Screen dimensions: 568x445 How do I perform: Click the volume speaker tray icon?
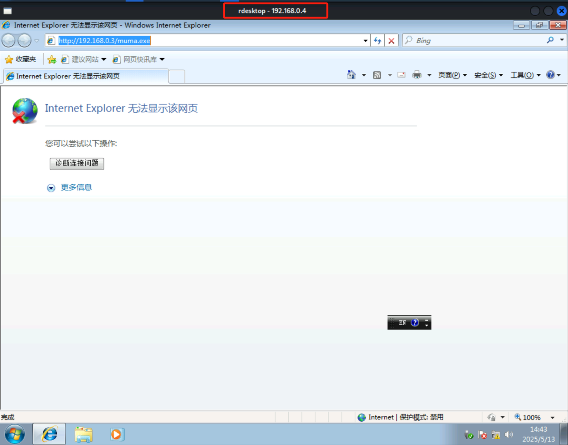pyautogui.click(x=509, y=434)
